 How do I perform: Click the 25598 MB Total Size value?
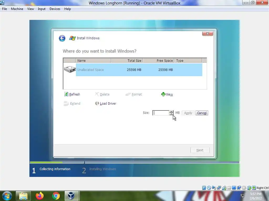coord(134,70)
